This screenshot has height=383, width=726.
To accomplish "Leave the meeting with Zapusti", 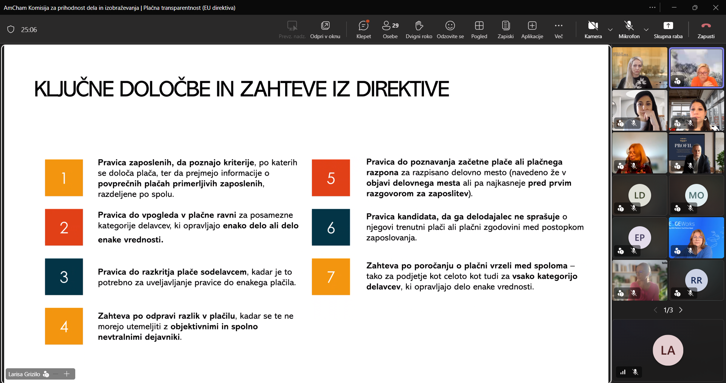I will (706, 29).
